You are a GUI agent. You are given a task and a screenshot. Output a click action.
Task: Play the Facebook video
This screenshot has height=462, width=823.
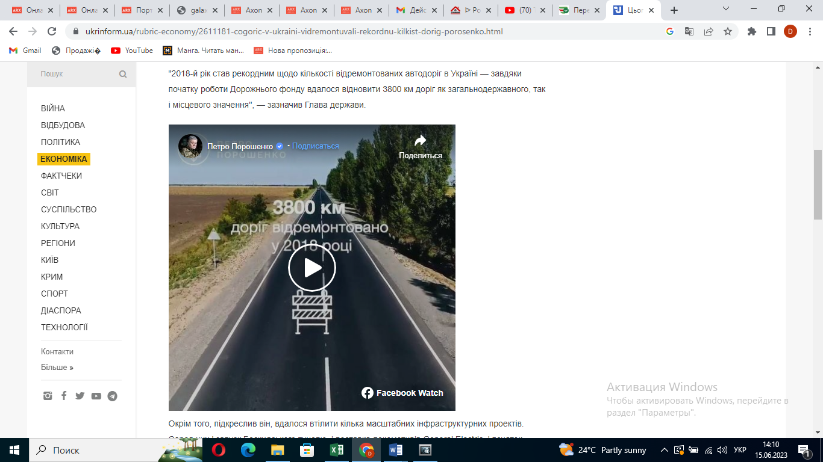[x=312, y=268]
